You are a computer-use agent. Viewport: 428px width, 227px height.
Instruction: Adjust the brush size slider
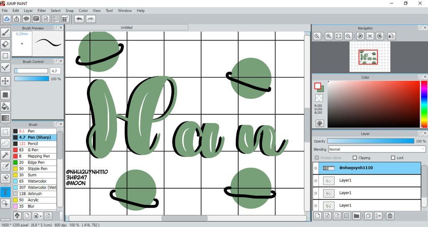pyautogui.click(x=31, y=71)
